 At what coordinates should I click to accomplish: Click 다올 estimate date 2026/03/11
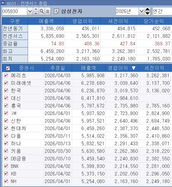pos(58,136)
